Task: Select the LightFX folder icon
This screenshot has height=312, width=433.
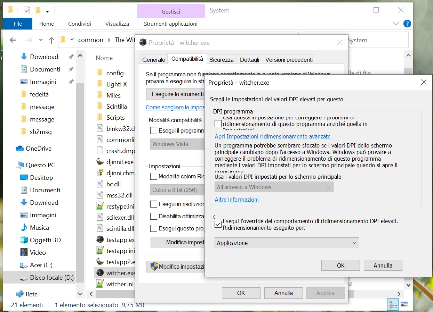Action: coord(100,84)
